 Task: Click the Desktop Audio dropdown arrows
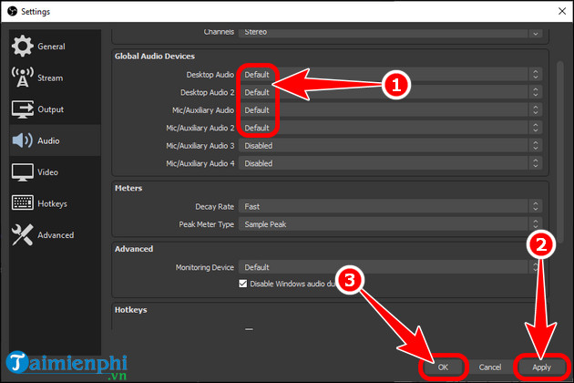(x=535, y=75)
